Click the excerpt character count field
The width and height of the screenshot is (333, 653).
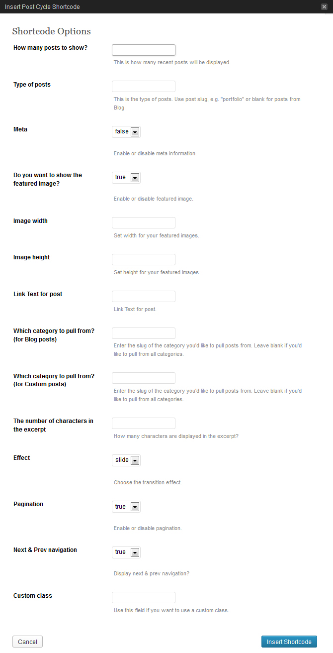[144, 423]
